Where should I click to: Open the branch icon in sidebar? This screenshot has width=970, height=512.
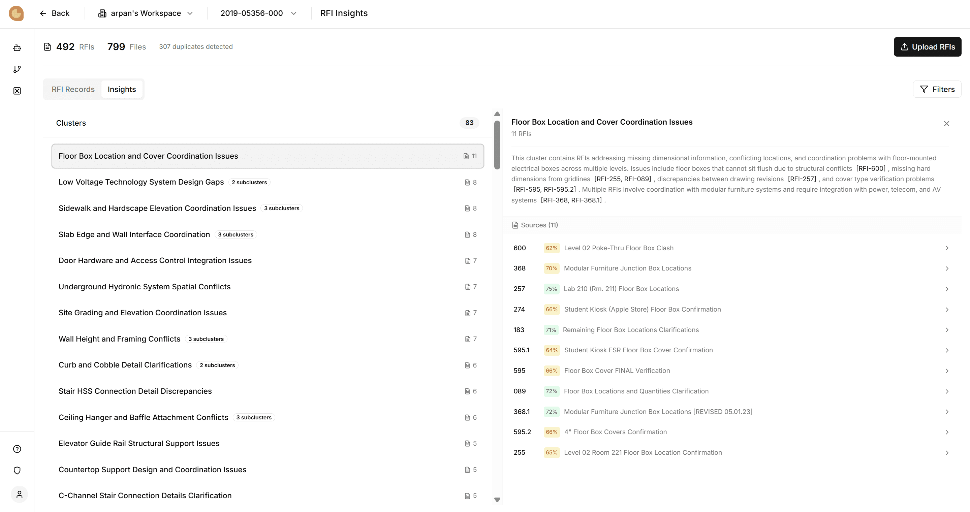(x=17, y=69)
